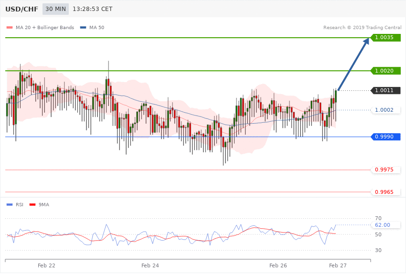
Task: Select the 0.9990 pivot level tag
Action: [x=386, y=137]
